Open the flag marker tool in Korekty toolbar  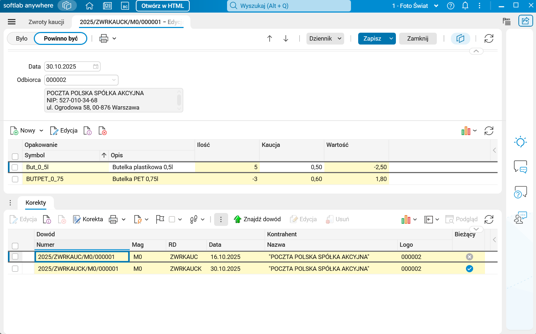(x=160, y=219)
